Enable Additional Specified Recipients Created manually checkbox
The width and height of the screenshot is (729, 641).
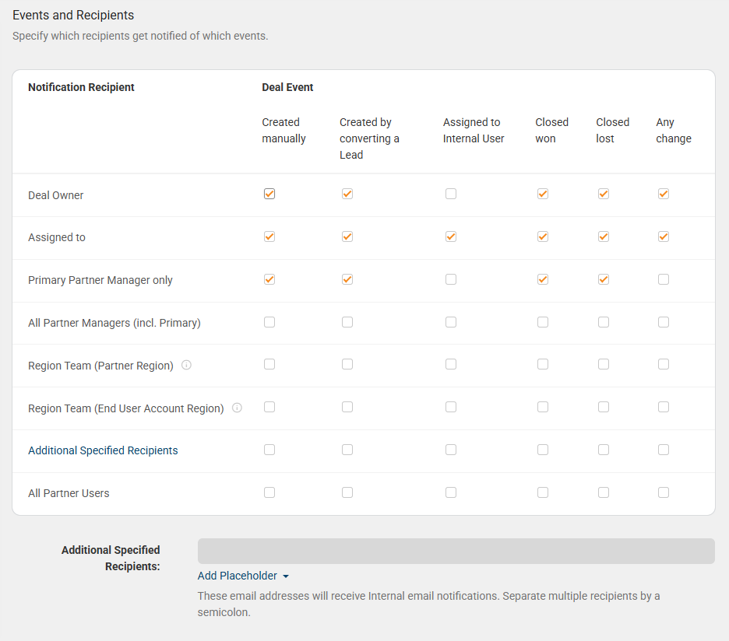269,450
